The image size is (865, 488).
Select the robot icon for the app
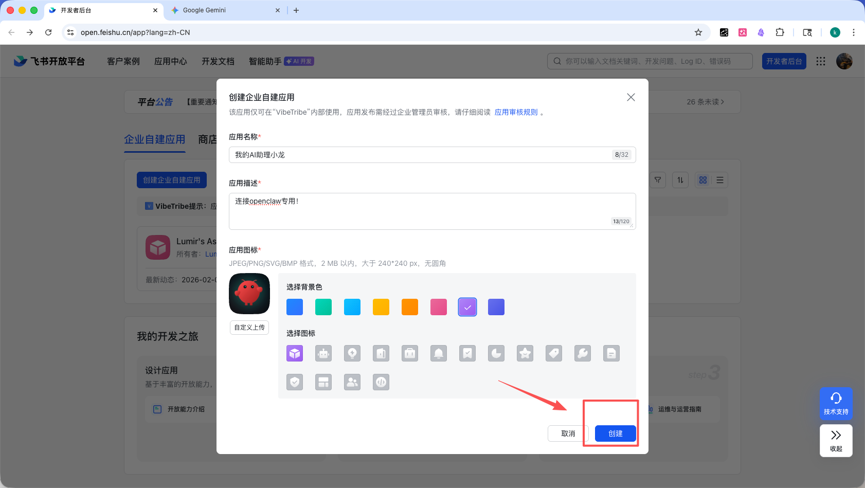click(x=323, y=353)
